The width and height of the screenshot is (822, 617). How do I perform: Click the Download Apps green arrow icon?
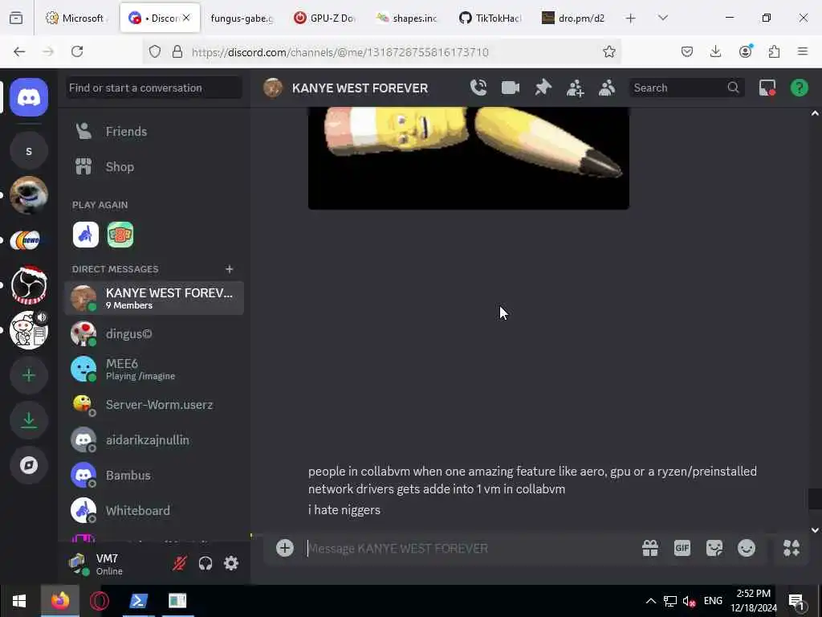pos(29,420)
